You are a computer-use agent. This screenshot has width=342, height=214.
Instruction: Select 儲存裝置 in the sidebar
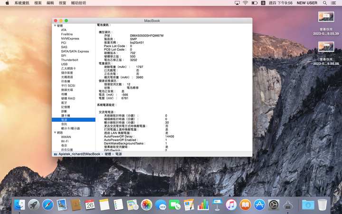pos(67,73)
